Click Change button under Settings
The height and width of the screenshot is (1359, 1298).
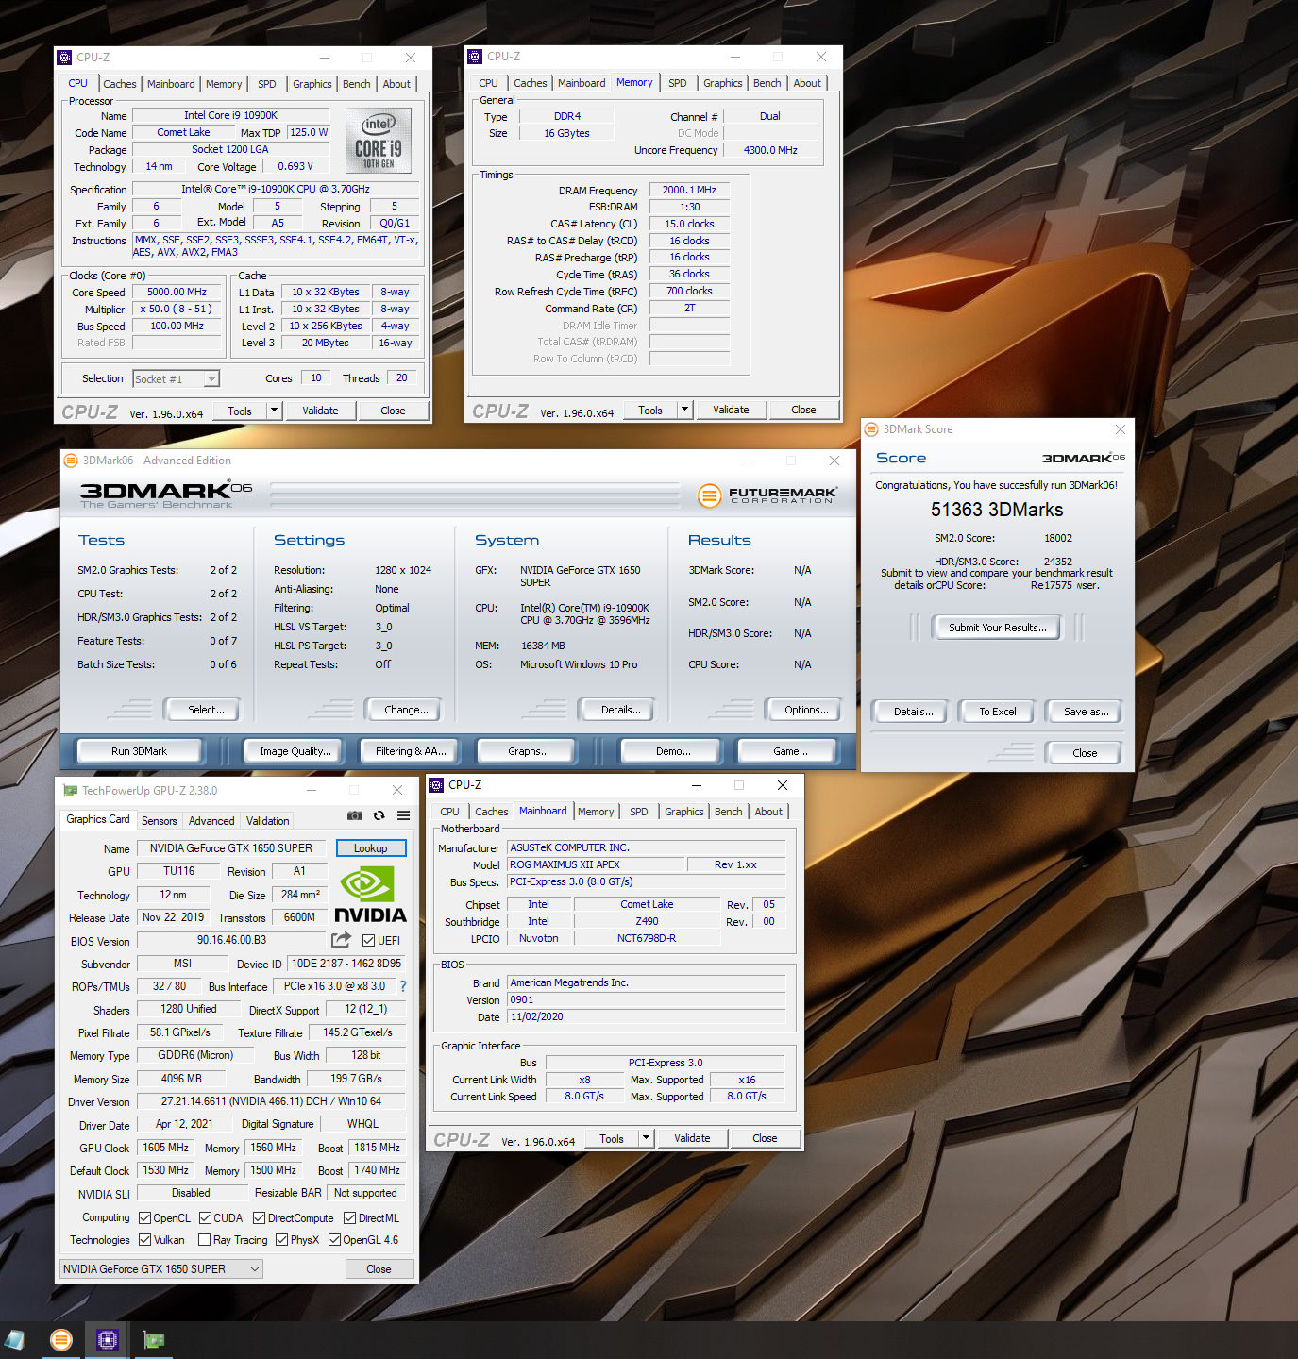[x=406, y=710]
